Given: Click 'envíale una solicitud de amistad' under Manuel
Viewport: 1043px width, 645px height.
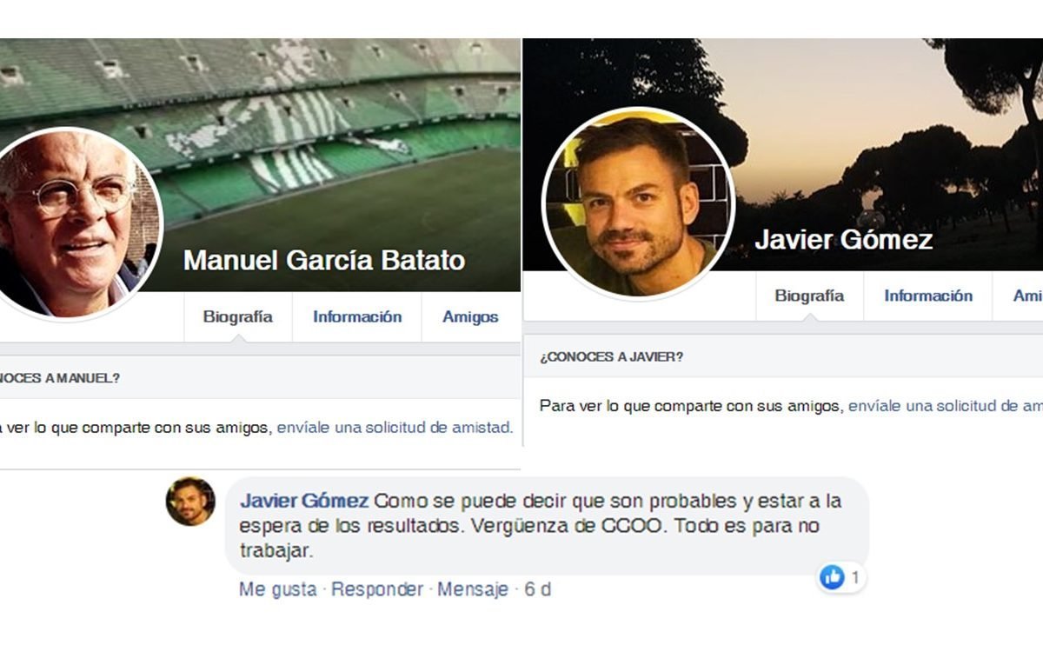Looking at the screenshot, I should pos(395,428).
